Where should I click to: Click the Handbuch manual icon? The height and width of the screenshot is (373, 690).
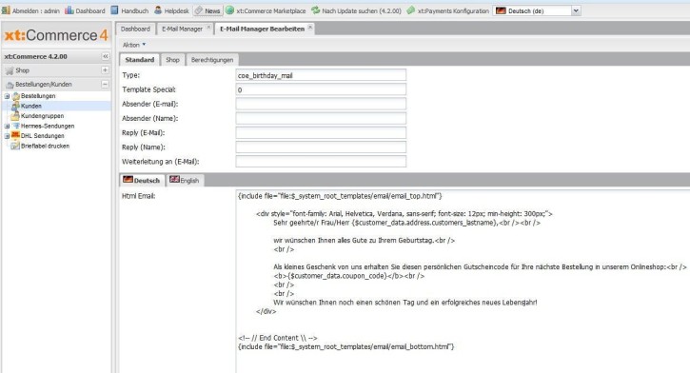[114, 10]
